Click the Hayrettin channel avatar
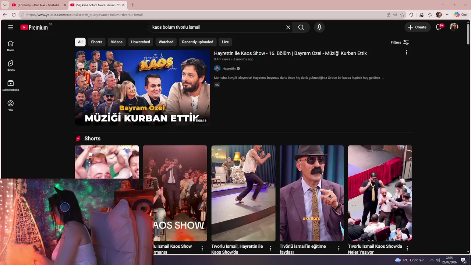Image resolution: width=471 pixels, height=265 pixels. pos(217,68)
